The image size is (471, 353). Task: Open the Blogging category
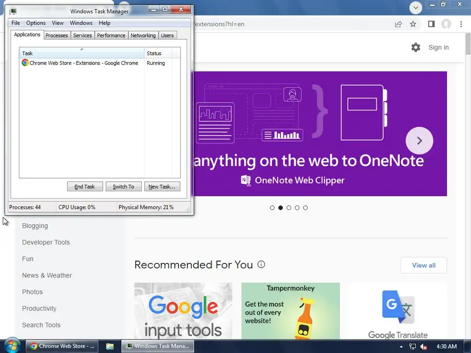pyautogui.click(x=35, y=226)
